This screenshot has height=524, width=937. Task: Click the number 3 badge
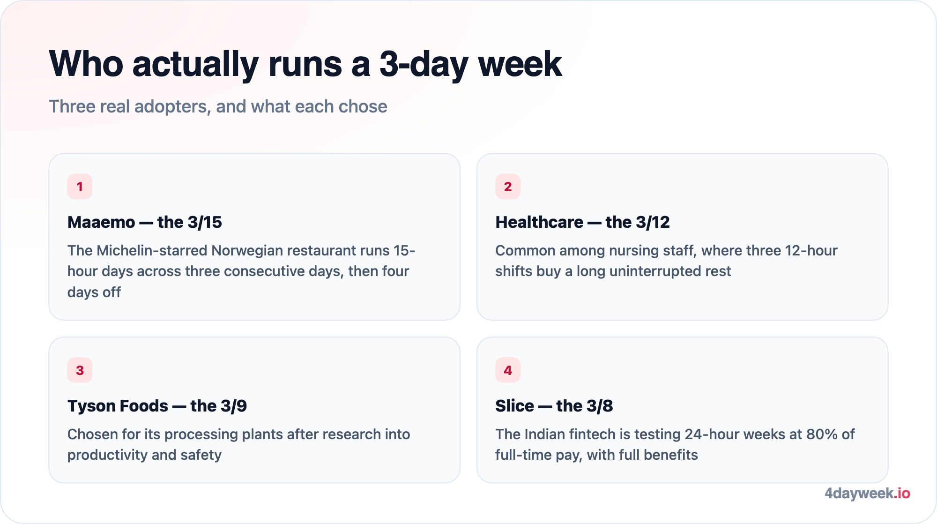80,370
